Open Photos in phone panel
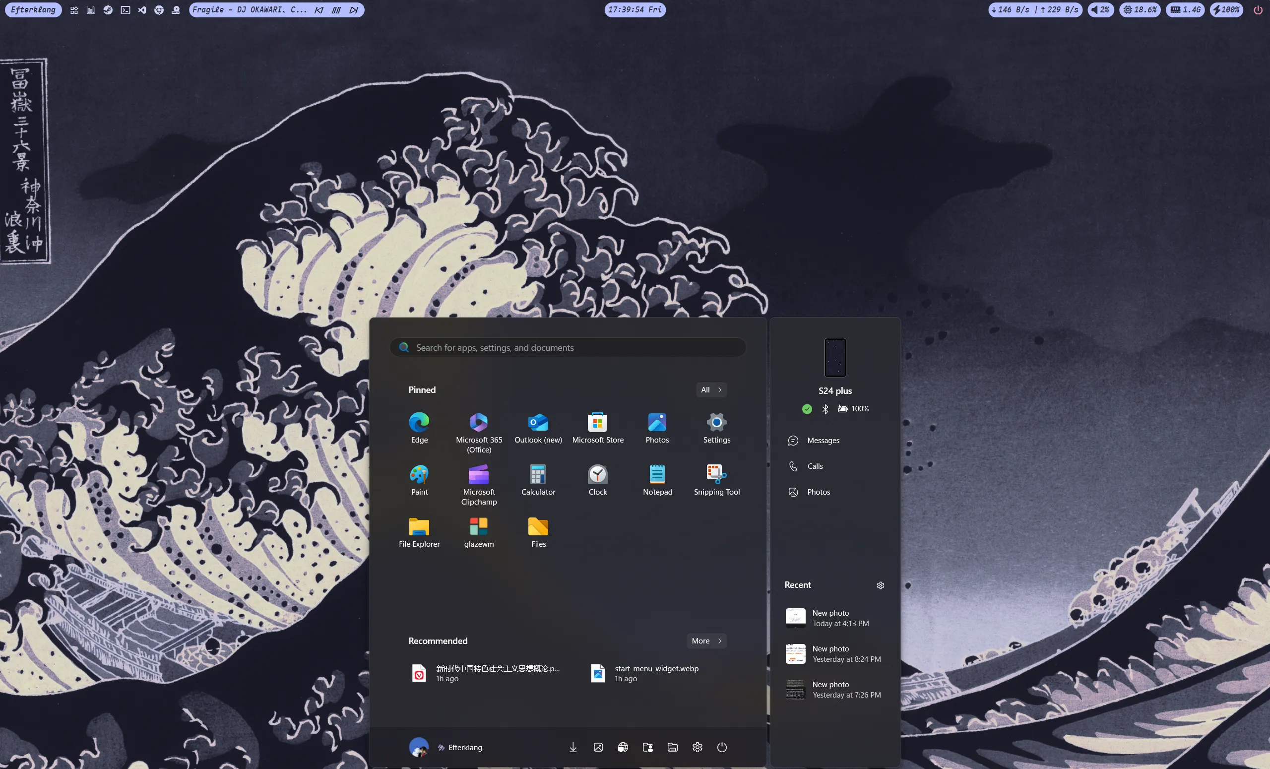This screenshot has width=1270, height=769. coord(834,492)
